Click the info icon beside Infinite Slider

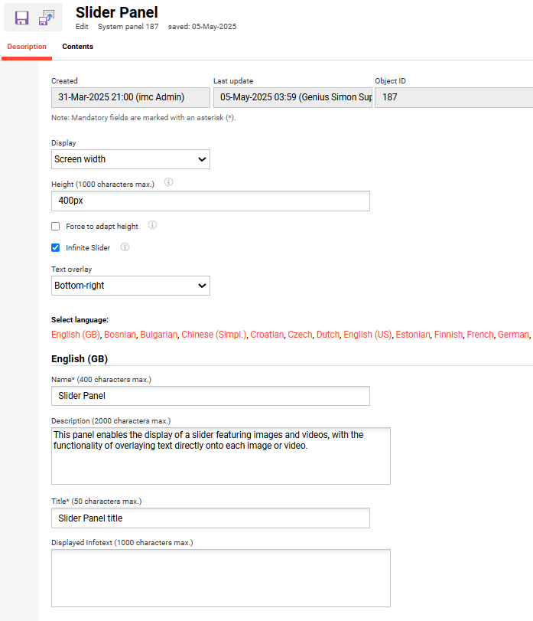pos(125,247)
